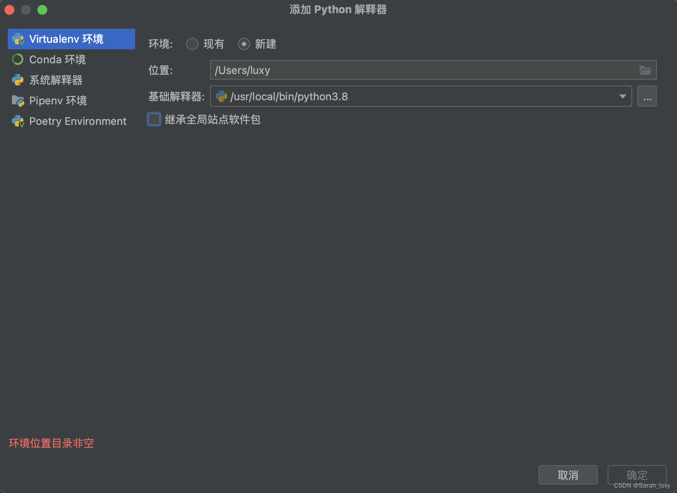Screen dimensions: 677x493
Task: Expand the base interpreter dropdown arrow
Action: click(x=623, y=97)
